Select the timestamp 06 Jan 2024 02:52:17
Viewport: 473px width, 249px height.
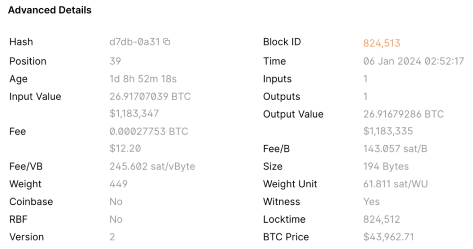(414, 62)
